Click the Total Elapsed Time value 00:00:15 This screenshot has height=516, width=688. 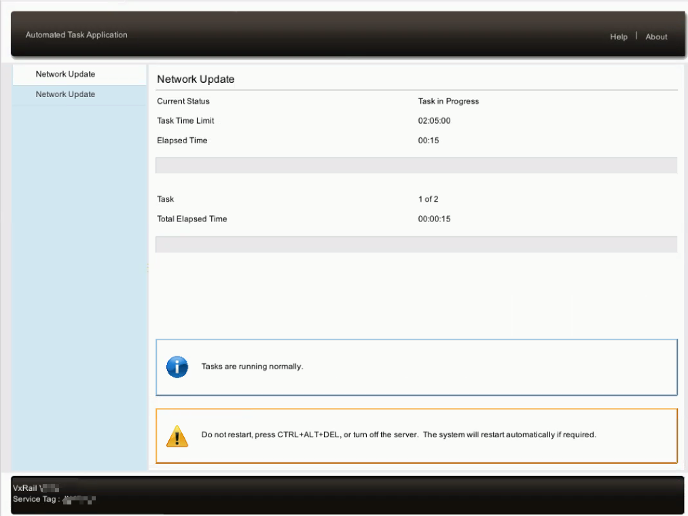point(434,219)
